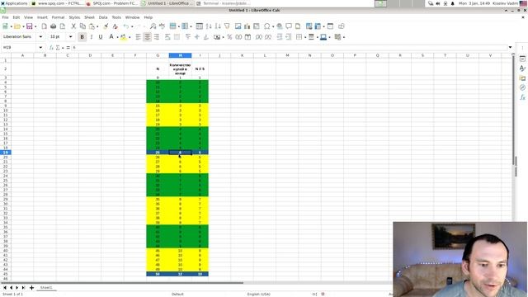Select column H header
The height and width of the screenshot is (297, 528).
coord(180,55)
